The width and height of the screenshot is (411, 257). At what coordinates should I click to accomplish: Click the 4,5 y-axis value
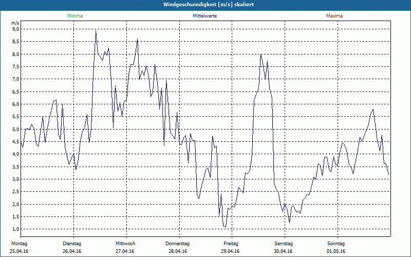16,142
